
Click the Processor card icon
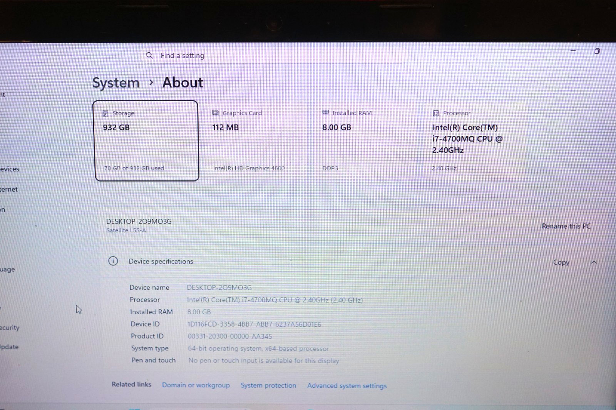coord(436,113)
